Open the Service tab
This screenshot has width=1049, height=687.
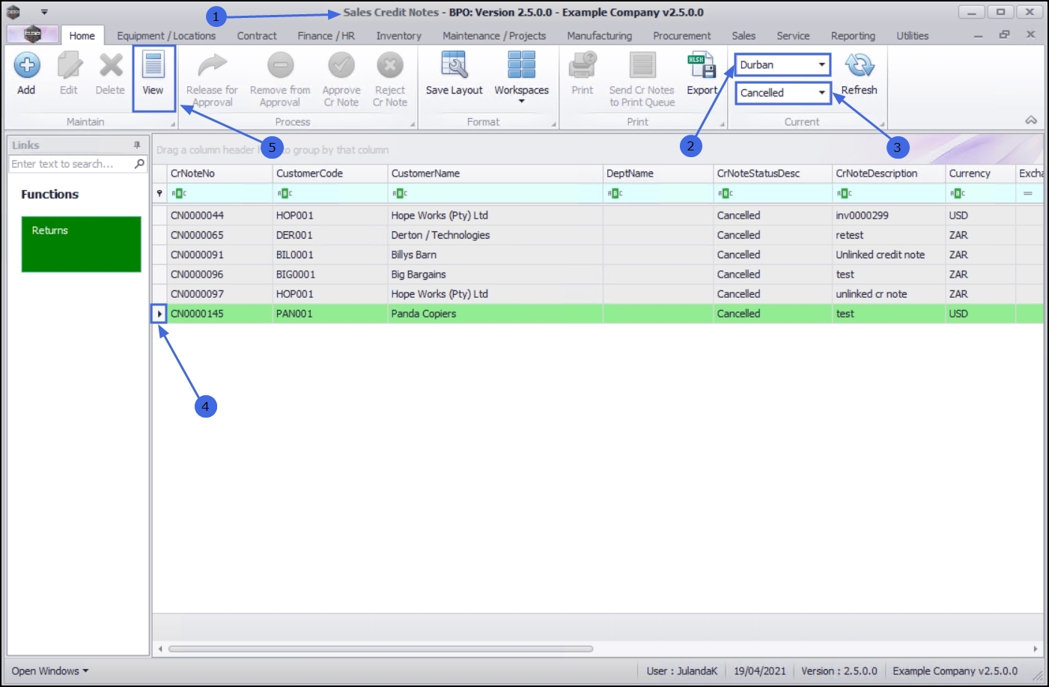(x=793, y=36)
